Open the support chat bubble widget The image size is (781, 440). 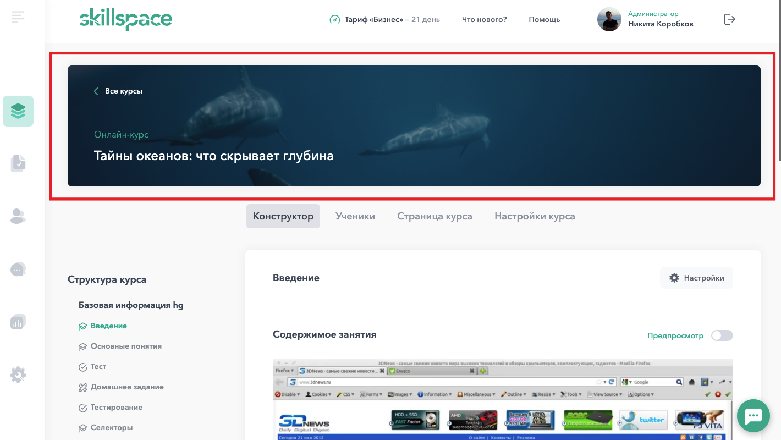pos(754,416)
